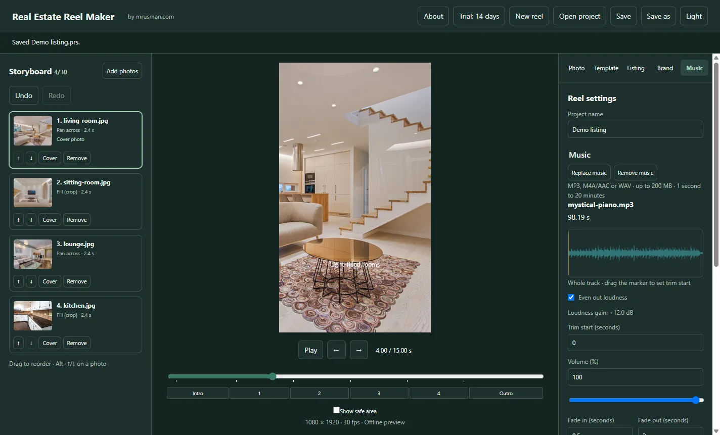
Task: Add photos to the storyboard
Action: click(122, 71)
